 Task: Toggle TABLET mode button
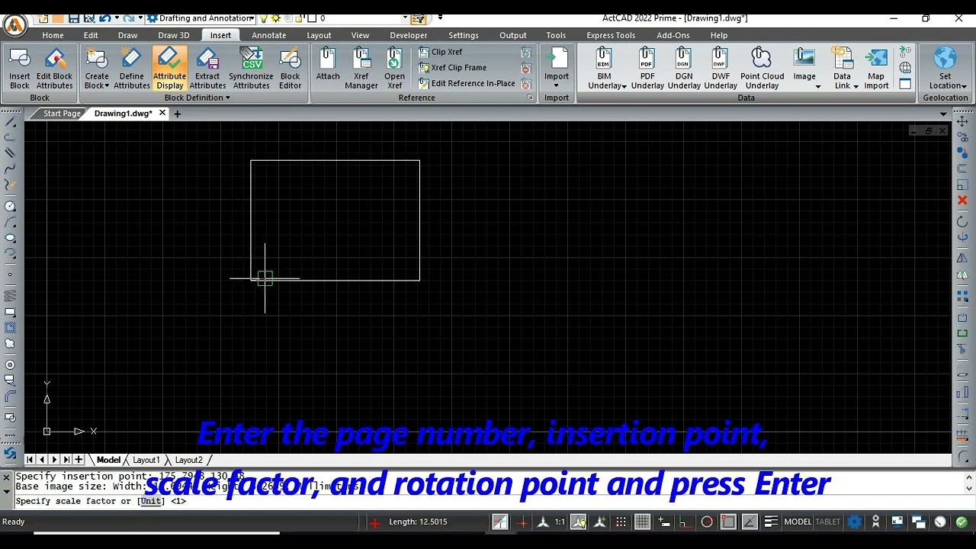pos(828,522)
